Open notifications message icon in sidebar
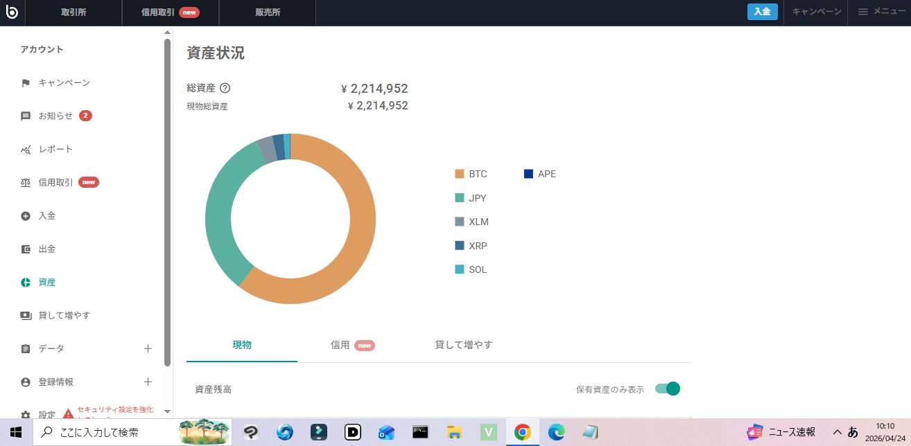 coord(26,116)
